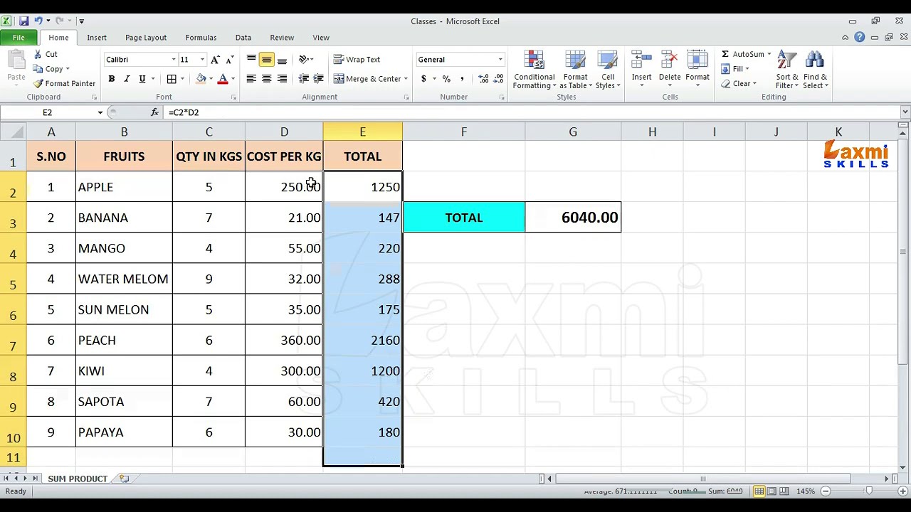Click Increase Decimal icon

pyautogui.click(x=483, y=79)
